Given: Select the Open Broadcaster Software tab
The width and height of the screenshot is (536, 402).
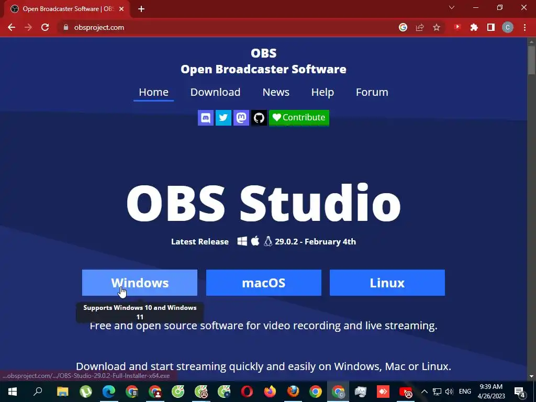Looking at the screenshot, I should pos(67,9).
